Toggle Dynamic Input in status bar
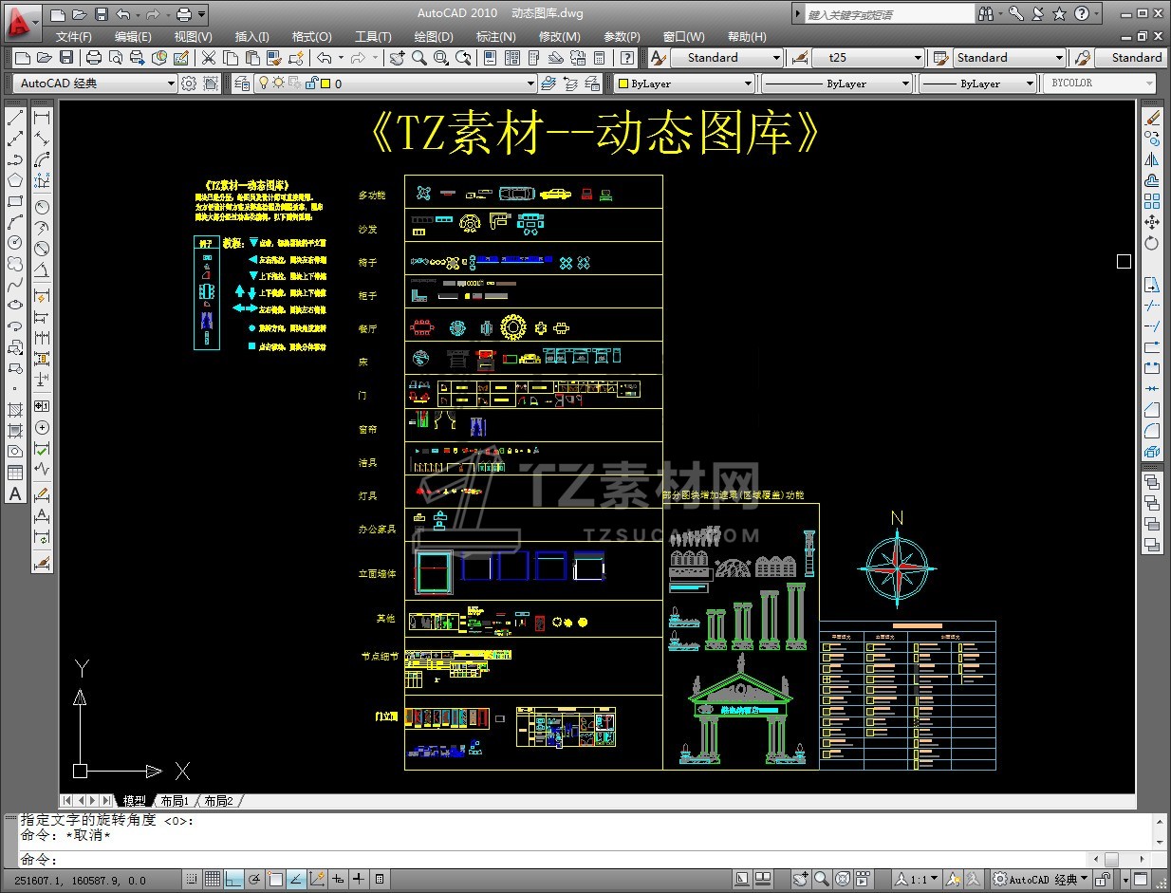 [339, 880]
